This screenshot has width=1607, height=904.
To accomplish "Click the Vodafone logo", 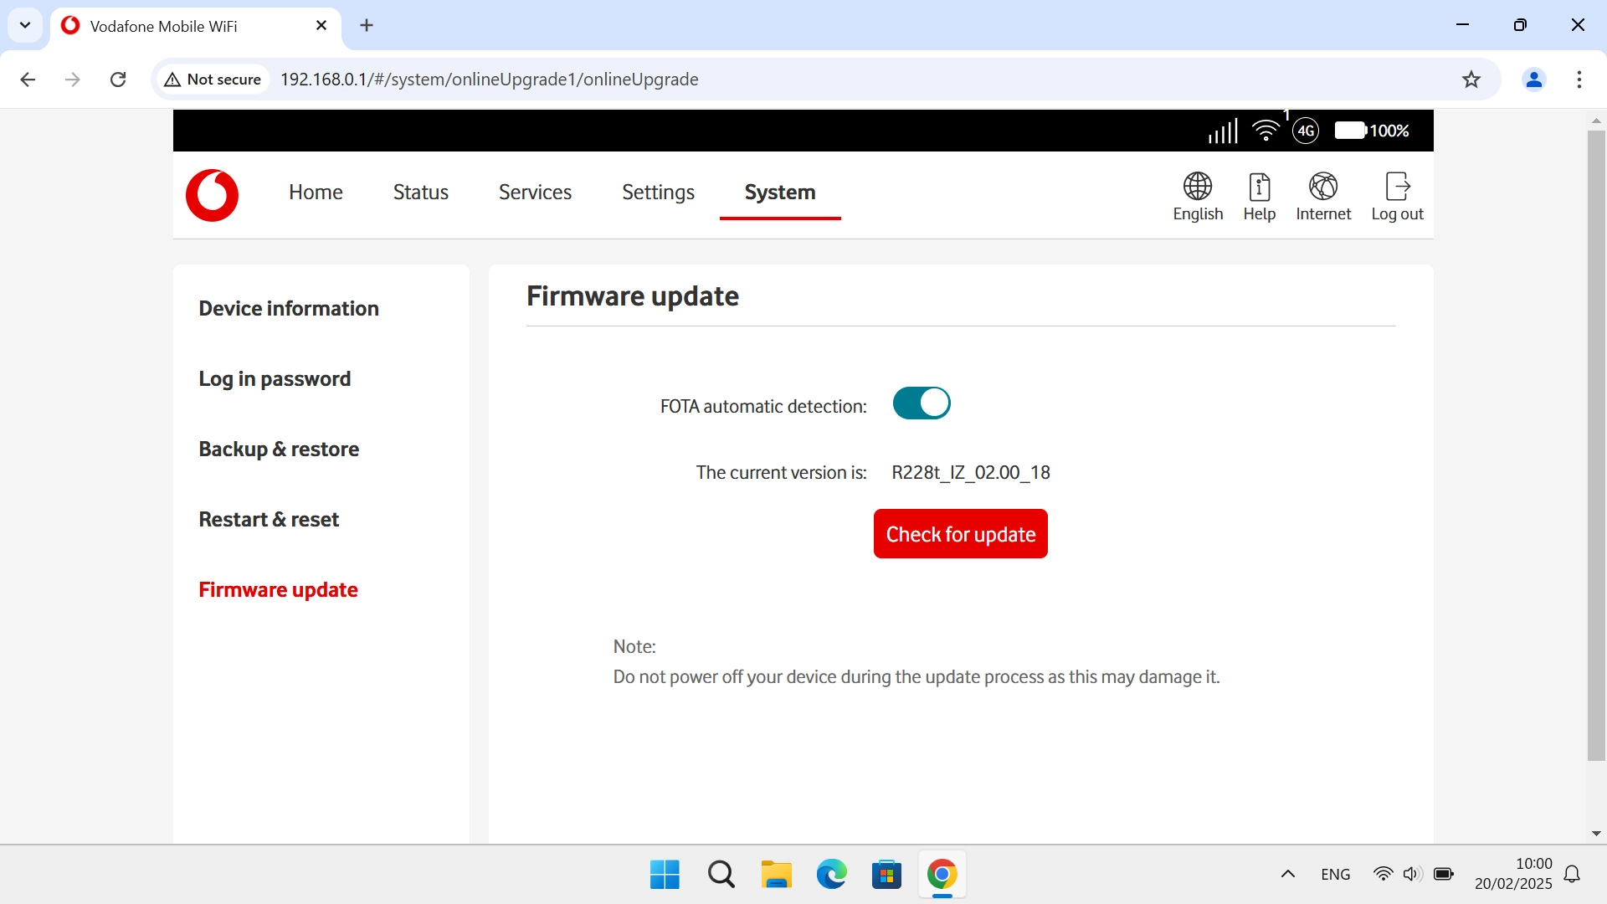I will pyautogui.click(x=212, y=195).
